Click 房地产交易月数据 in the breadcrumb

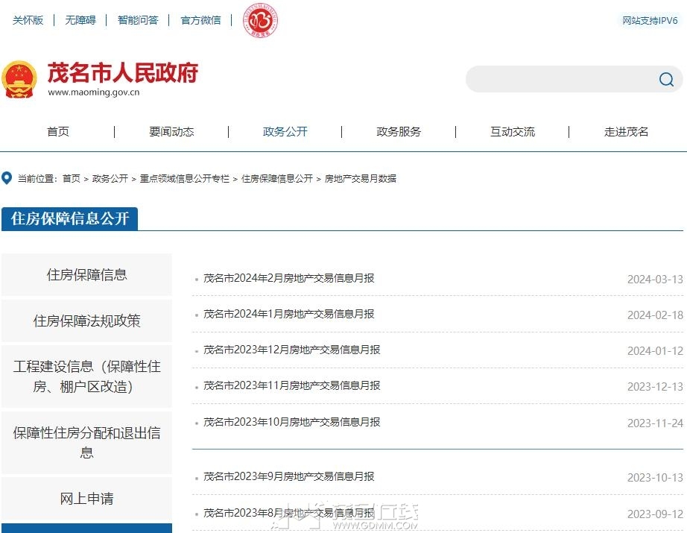click(360, 178)
